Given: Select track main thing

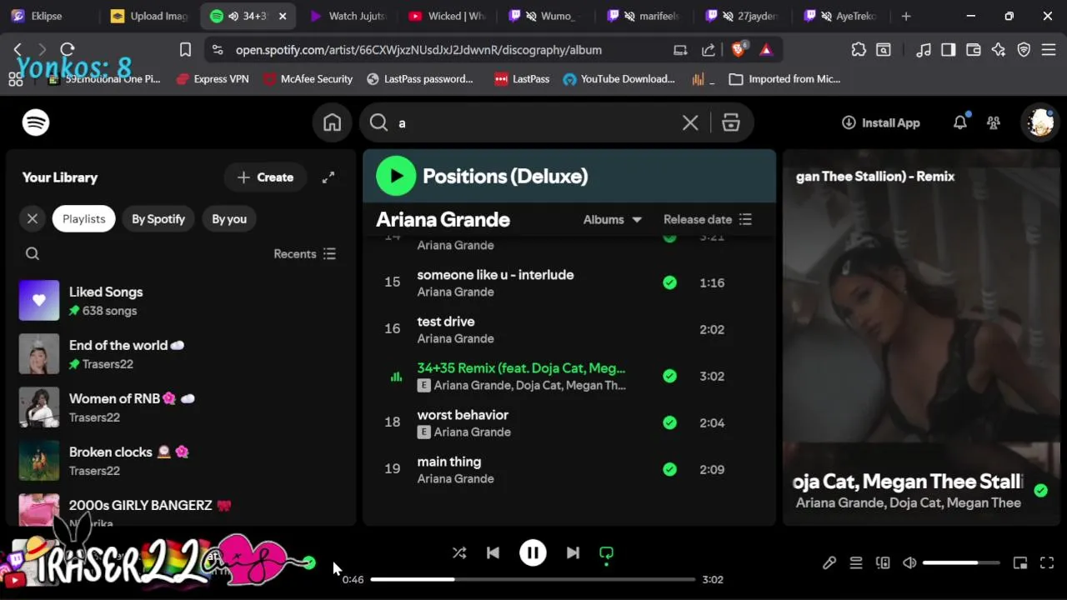Looking at the screenshot, I should click(x=449, y=462).
